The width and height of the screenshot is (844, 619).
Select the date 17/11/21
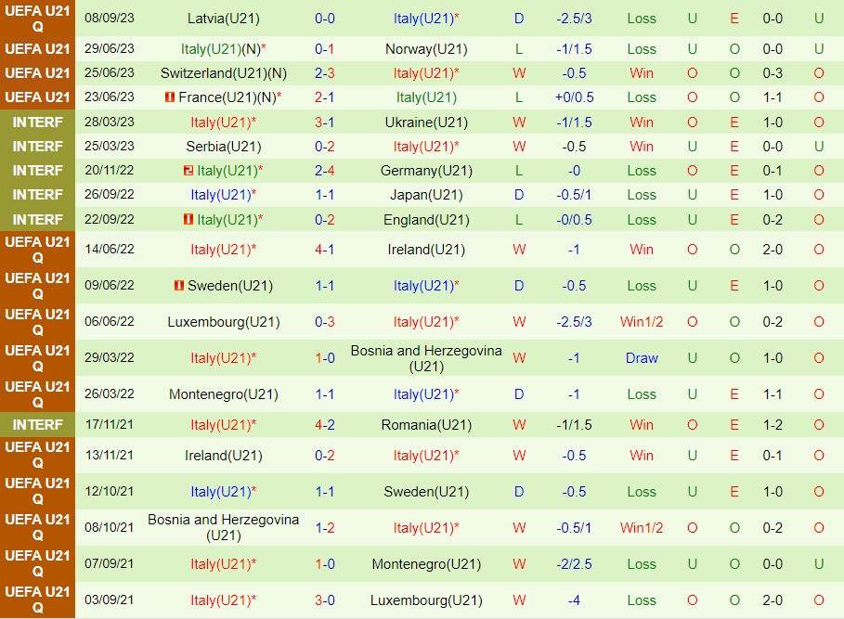(110, 424)
